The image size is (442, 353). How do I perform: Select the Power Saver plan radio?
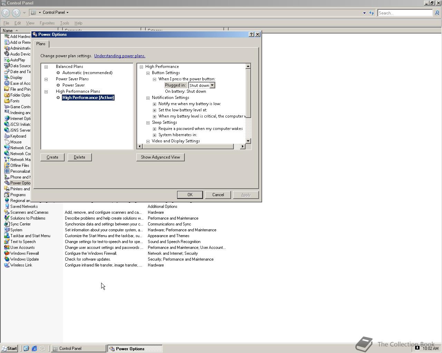point(58,85)
